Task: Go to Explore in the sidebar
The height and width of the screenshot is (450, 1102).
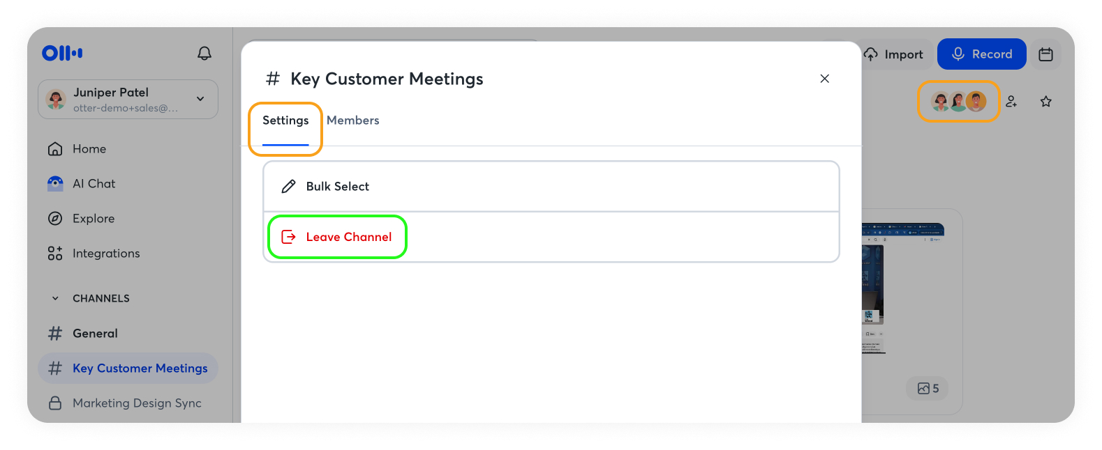Action: coord(93,219)
